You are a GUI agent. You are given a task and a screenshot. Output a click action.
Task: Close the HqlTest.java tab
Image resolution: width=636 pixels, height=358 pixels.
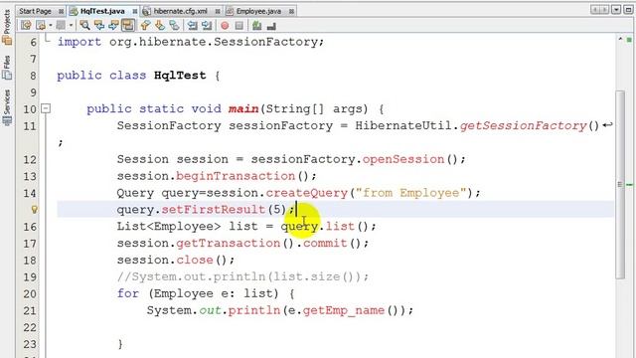[135, 11]
